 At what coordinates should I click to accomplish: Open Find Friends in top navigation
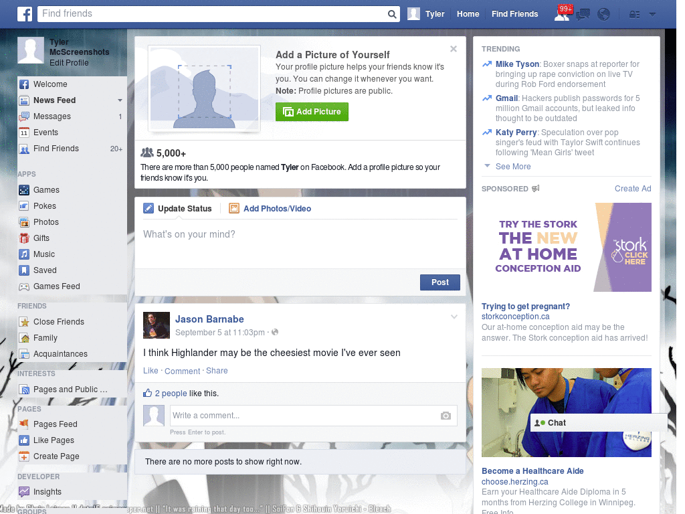point(514,14)
